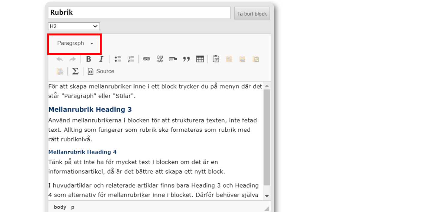
Task: Click the line starting "rätt rubriknivå"
Action: click(x=70, y=139)
